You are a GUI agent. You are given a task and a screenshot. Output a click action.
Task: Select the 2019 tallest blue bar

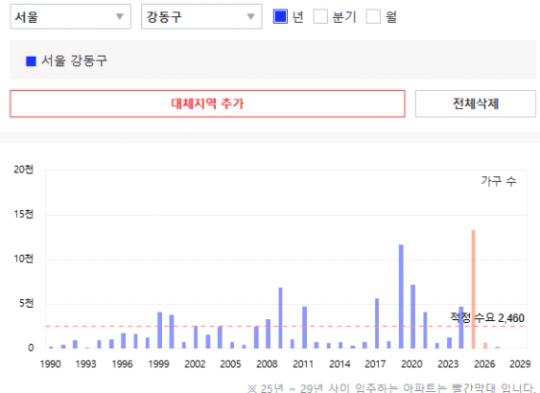pyautogui.click(x=401, y=296)
